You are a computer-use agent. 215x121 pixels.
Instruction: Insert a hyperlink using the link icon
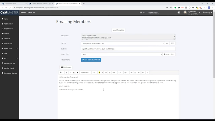pos(131,73)
